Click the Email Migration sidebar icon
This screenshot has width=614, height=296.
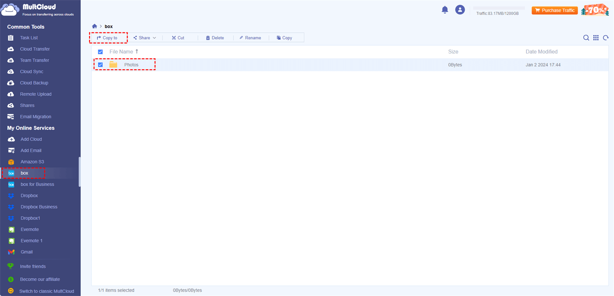click(11, 117)
